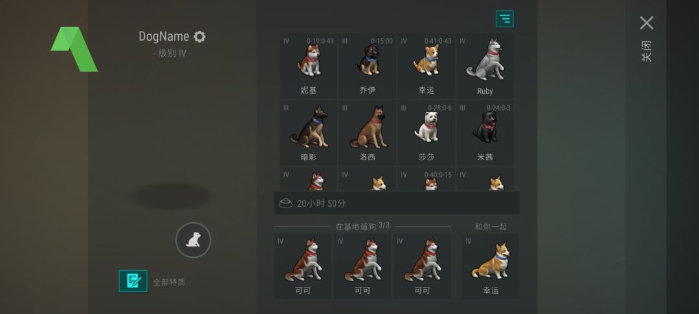Click the first 可可 base walking slot
This screenshot has width=699, height=314.
coord(303,266)
